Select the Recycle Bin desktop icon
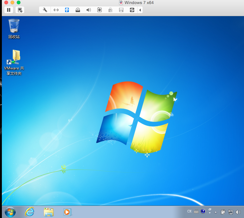 (x=14, y=29)
